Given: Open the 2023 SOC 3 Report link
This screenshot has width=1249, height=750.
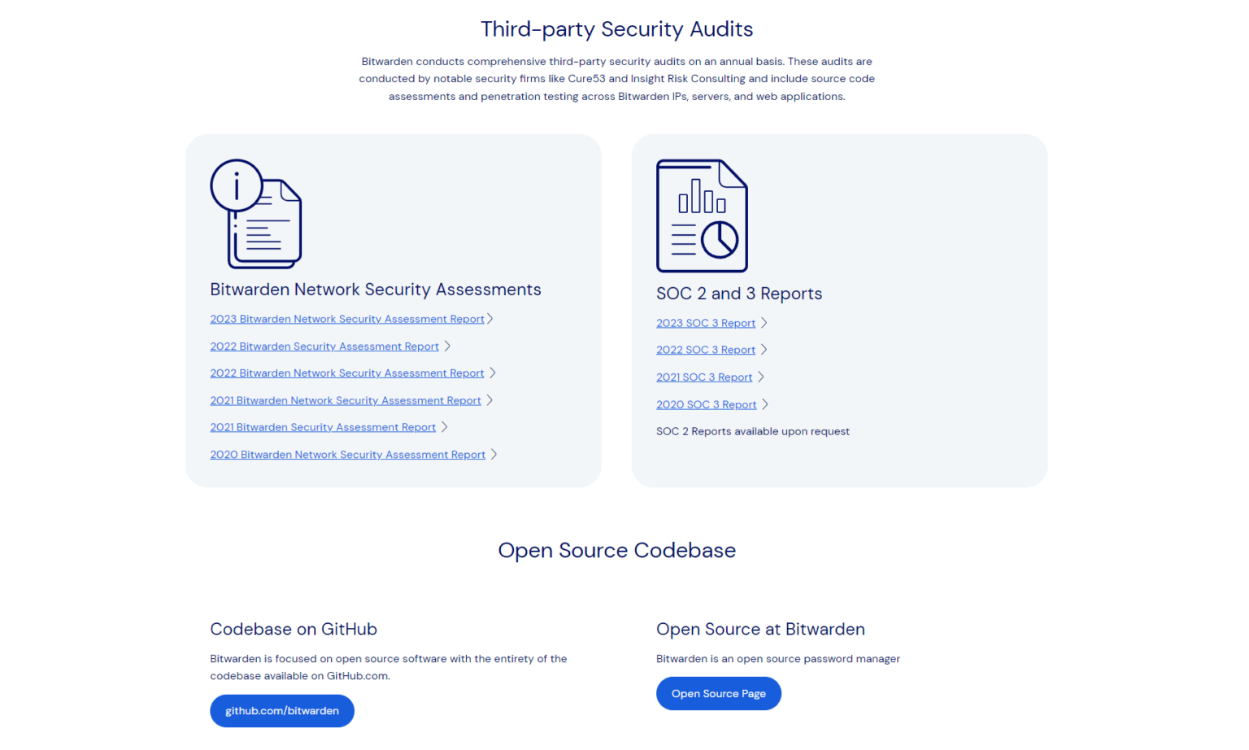Looking at the screenshot, I should pos(706,323).
